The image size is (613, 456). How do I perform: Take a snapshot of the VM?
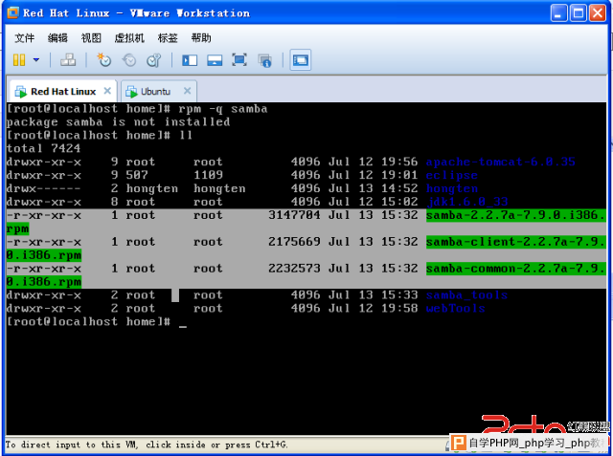(104, 60)
